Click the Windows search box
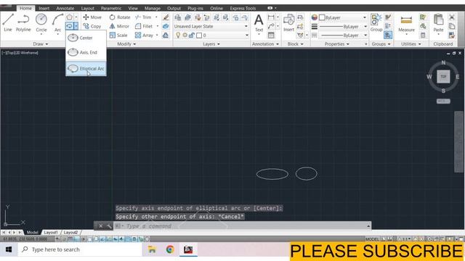465x261 pixels. [80, 249]
